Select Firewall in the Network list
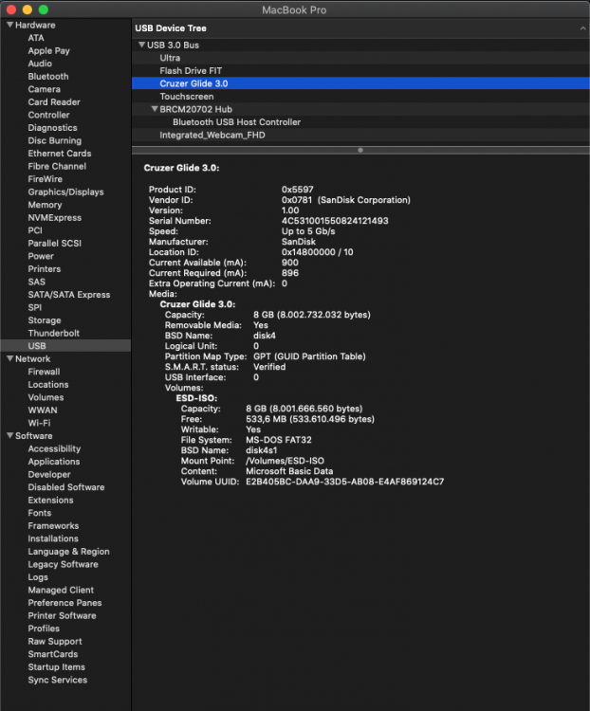Image resolution: width=590 pixels, height=711 pixels. 44,372
